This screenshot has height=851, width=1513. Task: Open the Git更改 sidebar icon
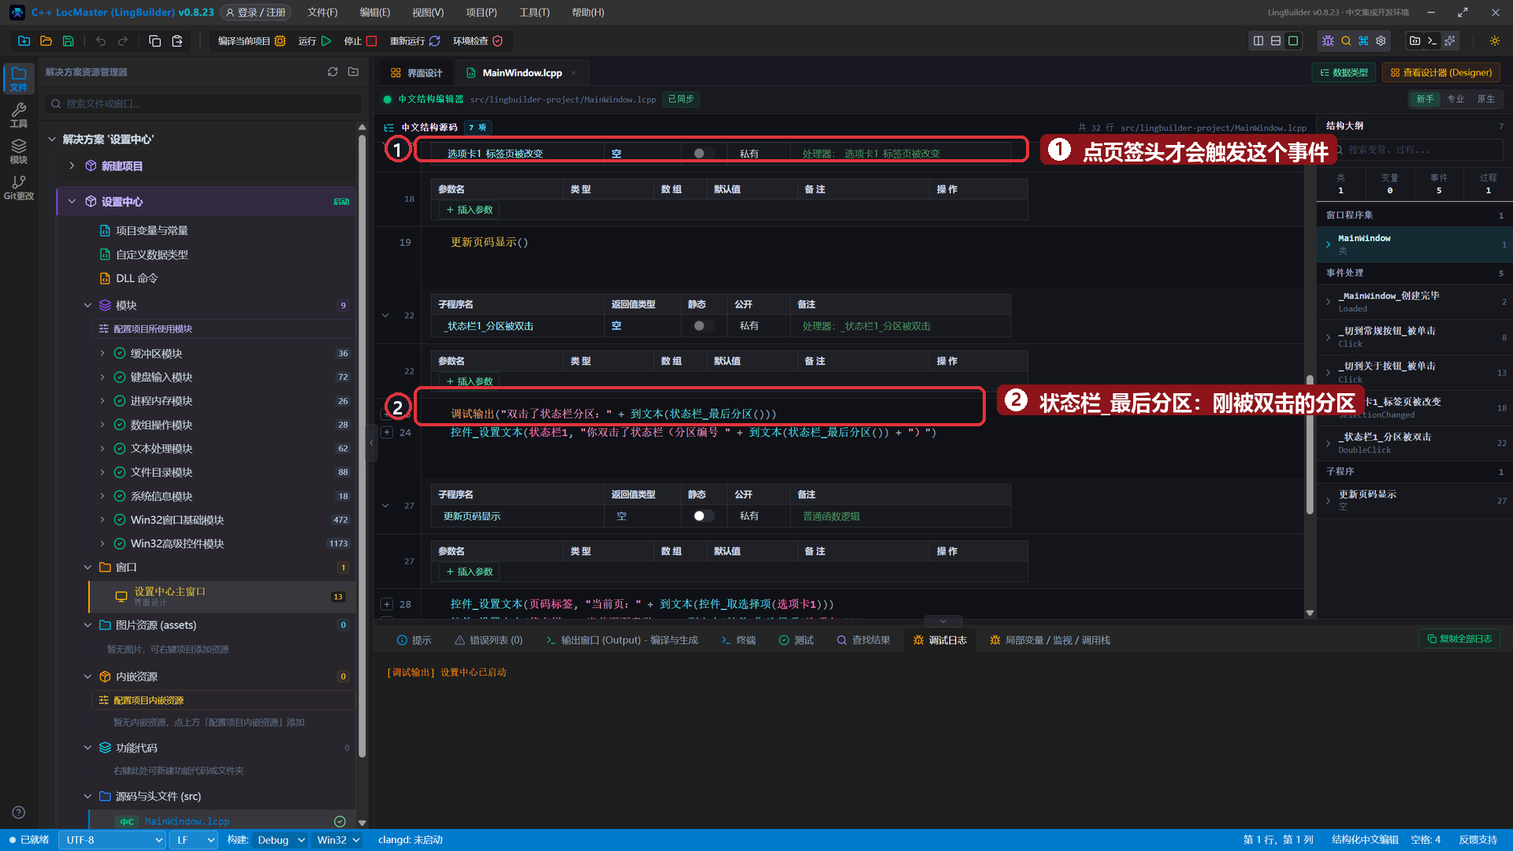click(19, 188)
